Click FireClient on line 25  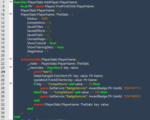click(60, 76)
